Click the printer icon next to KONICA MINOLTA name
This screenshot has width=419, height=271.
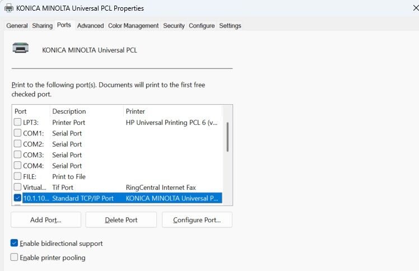click(21, 49)
